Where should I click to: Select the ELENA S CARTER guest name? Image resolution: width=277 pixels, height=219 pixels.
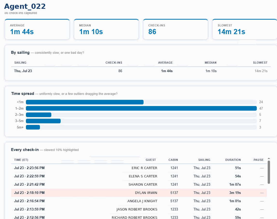pos(143,176)
